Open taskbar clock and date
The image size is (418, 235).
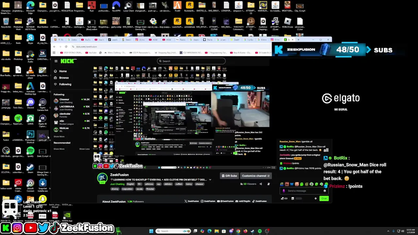click(410, 231)
